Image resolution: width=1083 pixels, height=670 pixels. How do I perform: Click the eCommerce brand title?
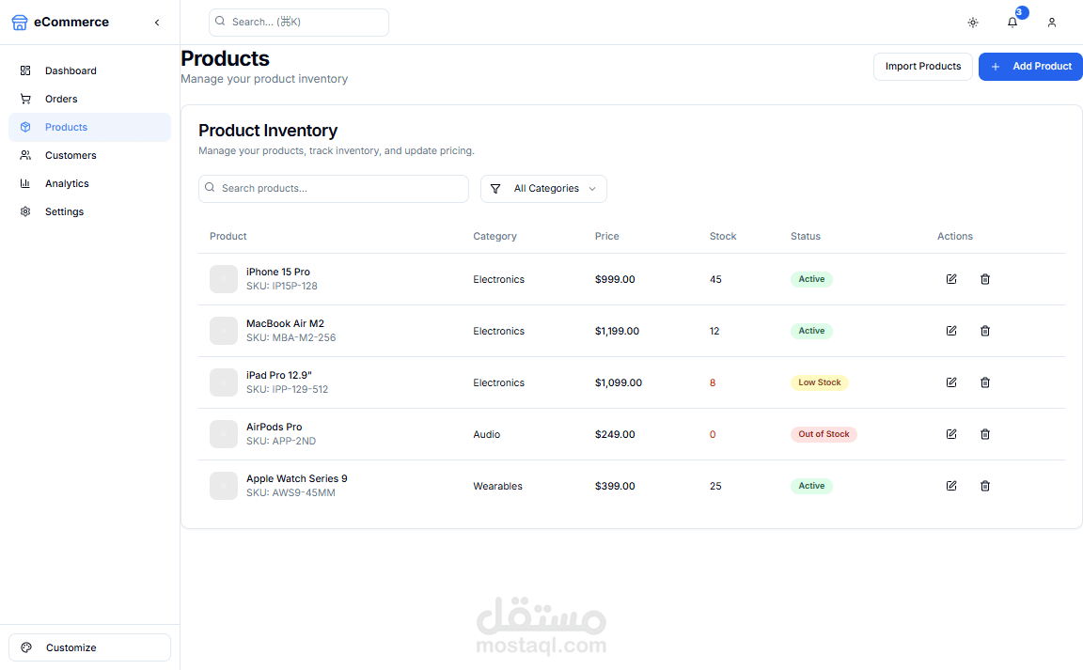coord(71,23)
